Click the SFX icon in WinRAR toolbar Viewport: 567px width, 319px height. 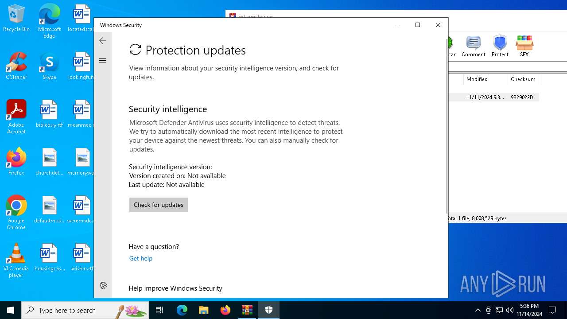point(524,47)
